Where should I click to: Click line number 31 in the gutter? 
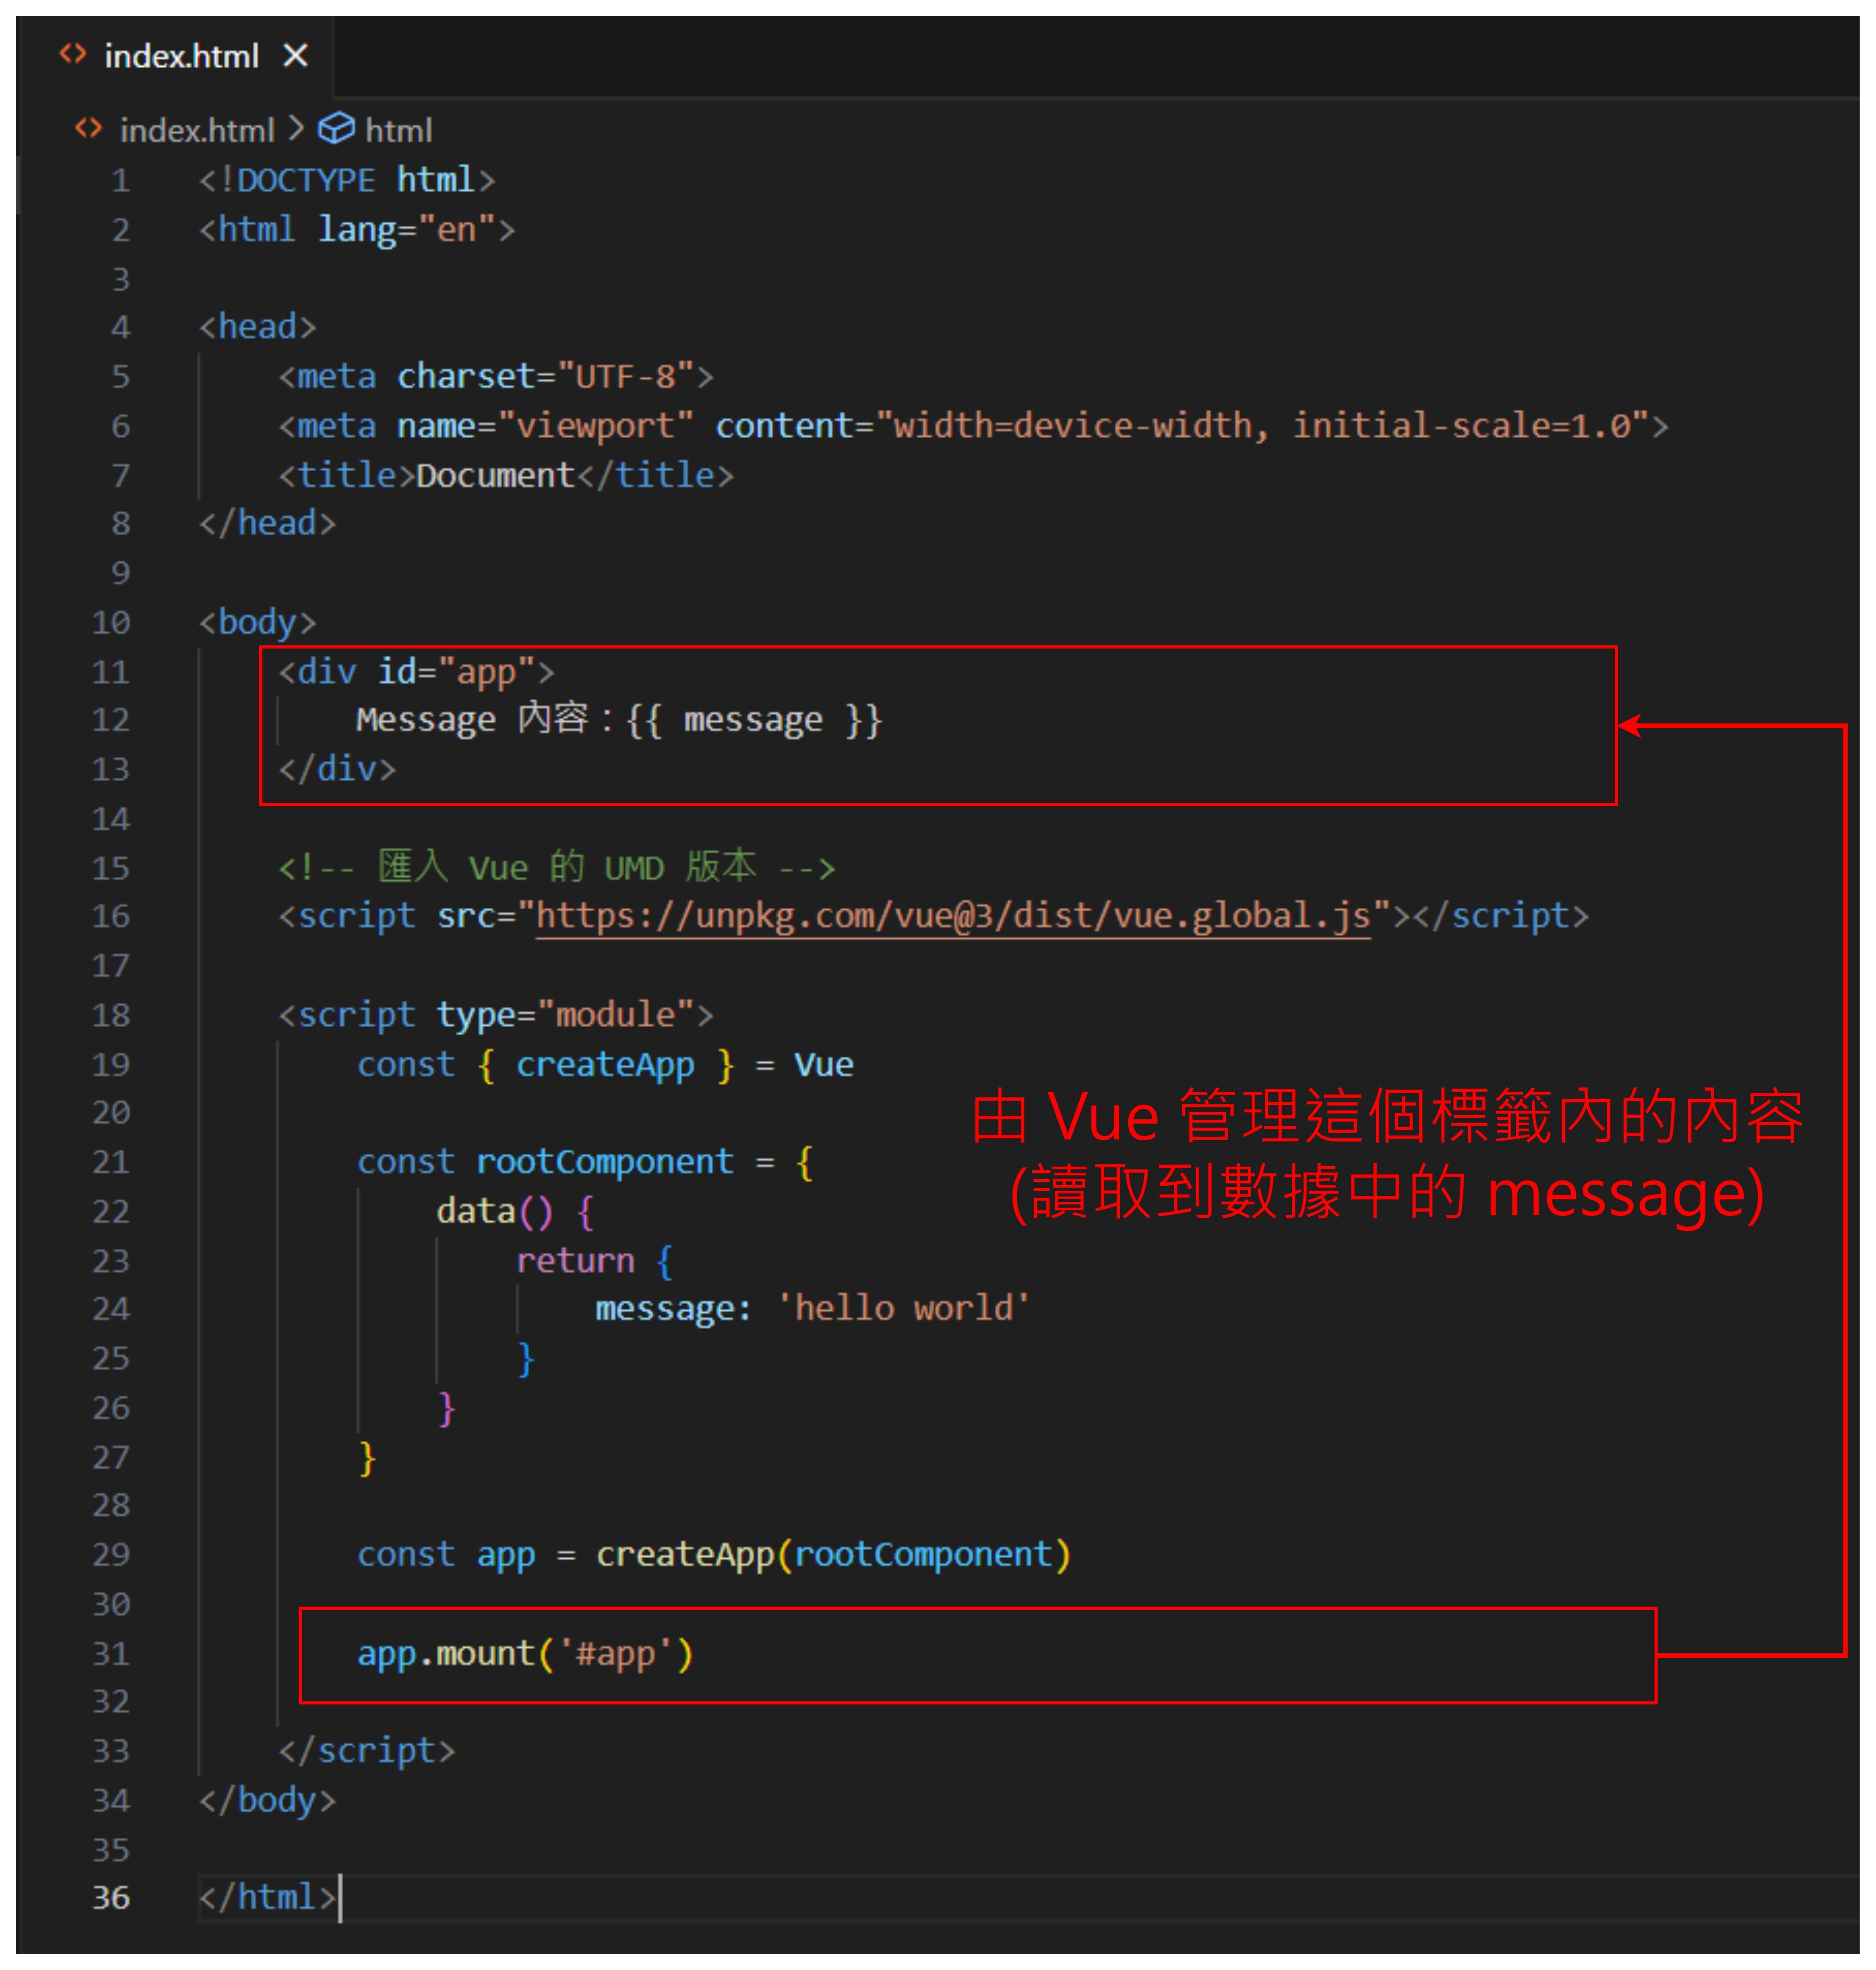pos(111,1654)
